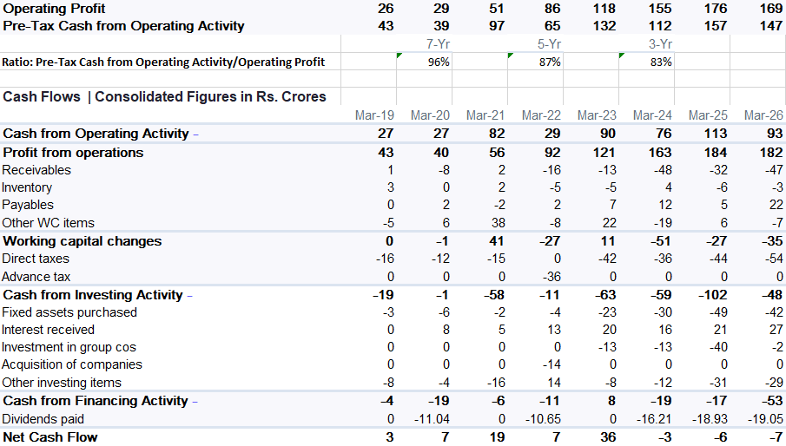786x446 pixels.
Task: Click the Dividends paid value -11.04
Action: [x=432, y=419]
